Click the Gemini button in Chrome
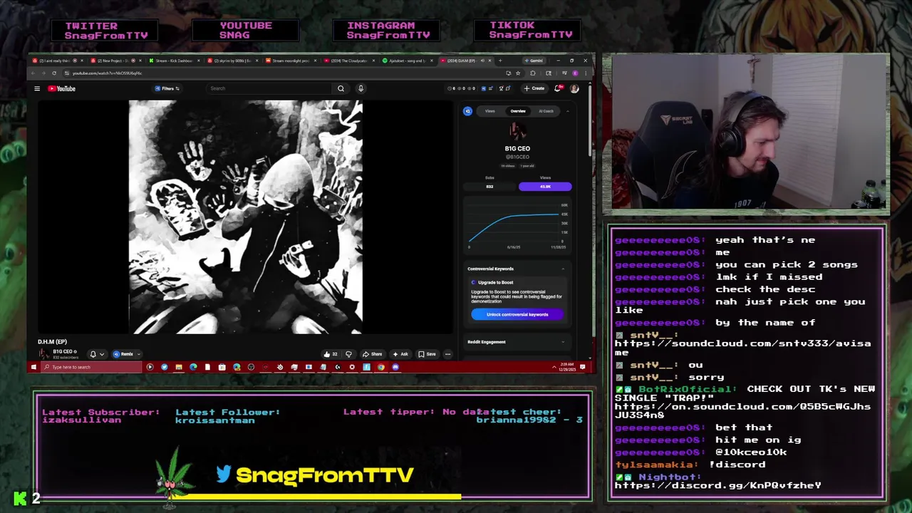 click(533, 61)
